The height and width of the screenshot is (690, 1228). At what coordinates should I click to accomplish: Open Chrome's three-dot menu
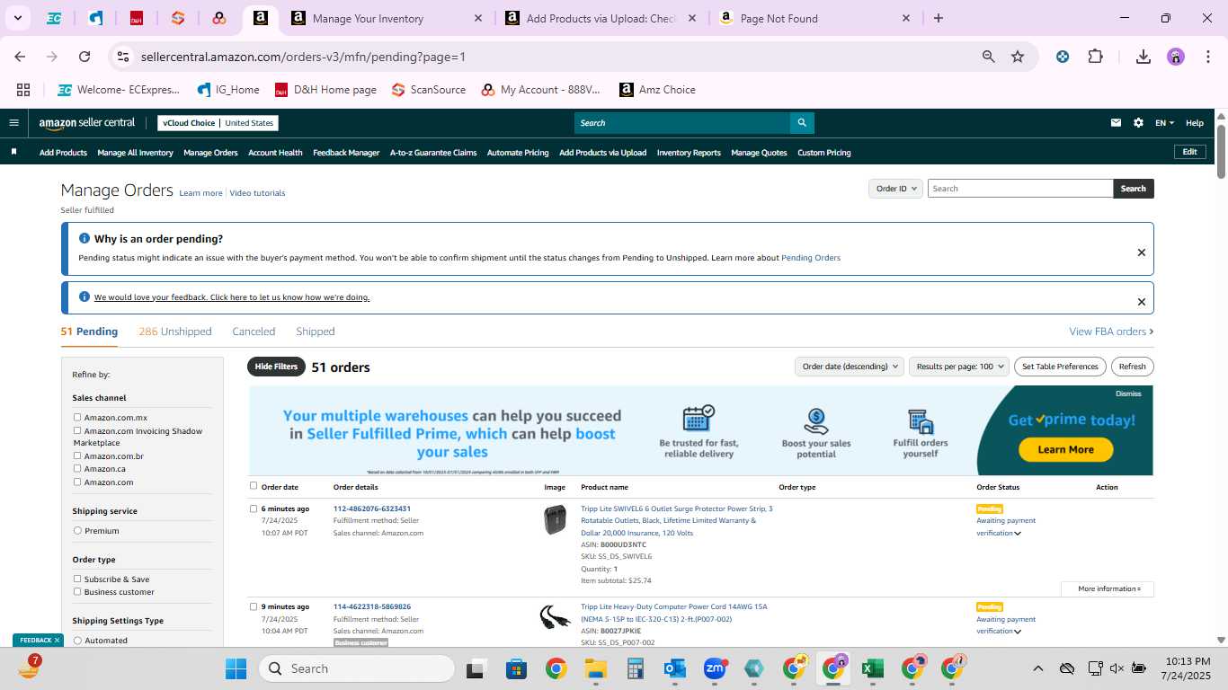coord(1206,57)
